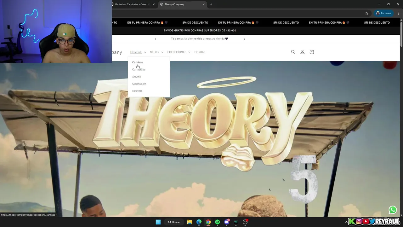Click the 'ENVIOS GRATIS POR COMPRAS SUPERIORES' banner
This screenshot has height=227, width=403.
[200, 31]
